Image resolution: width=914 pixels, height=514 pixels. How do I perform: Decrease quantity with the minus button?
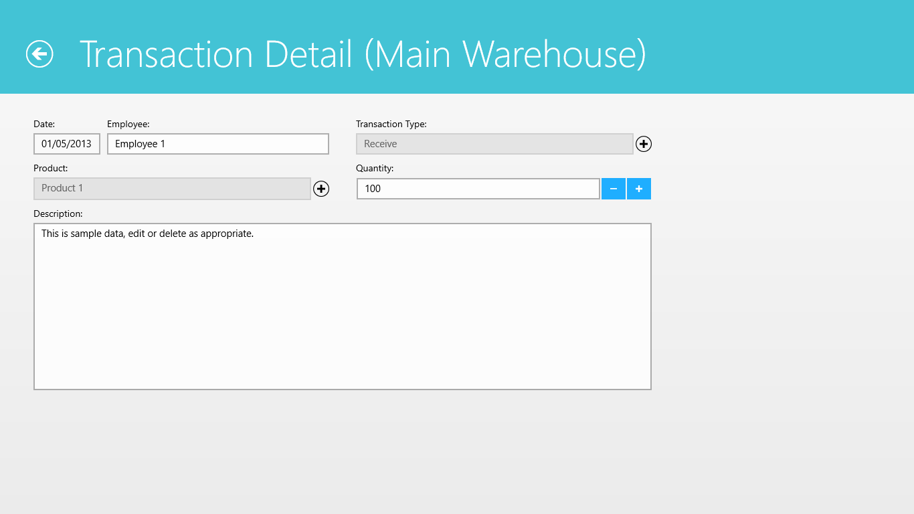613,189
